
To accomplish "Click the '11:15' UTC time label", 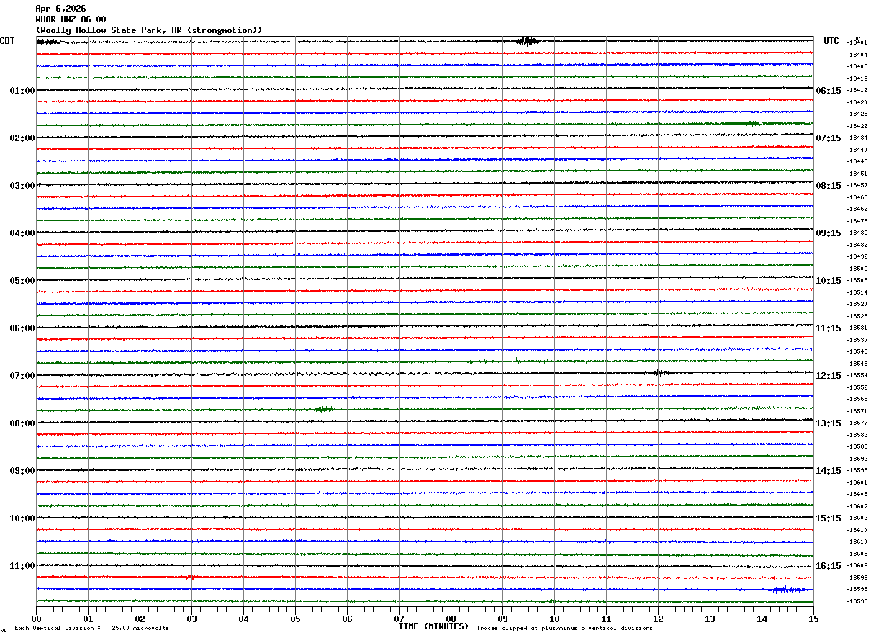I will click(828, 328).
